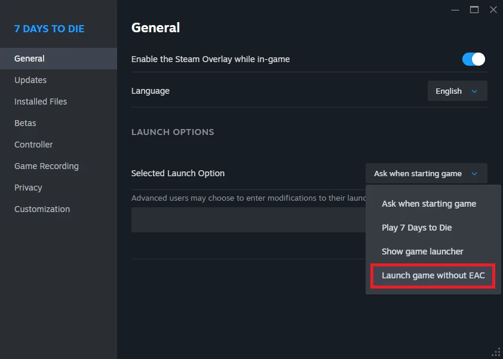Choose 'Ask when starting game' from the list

(x=428, y=204)
